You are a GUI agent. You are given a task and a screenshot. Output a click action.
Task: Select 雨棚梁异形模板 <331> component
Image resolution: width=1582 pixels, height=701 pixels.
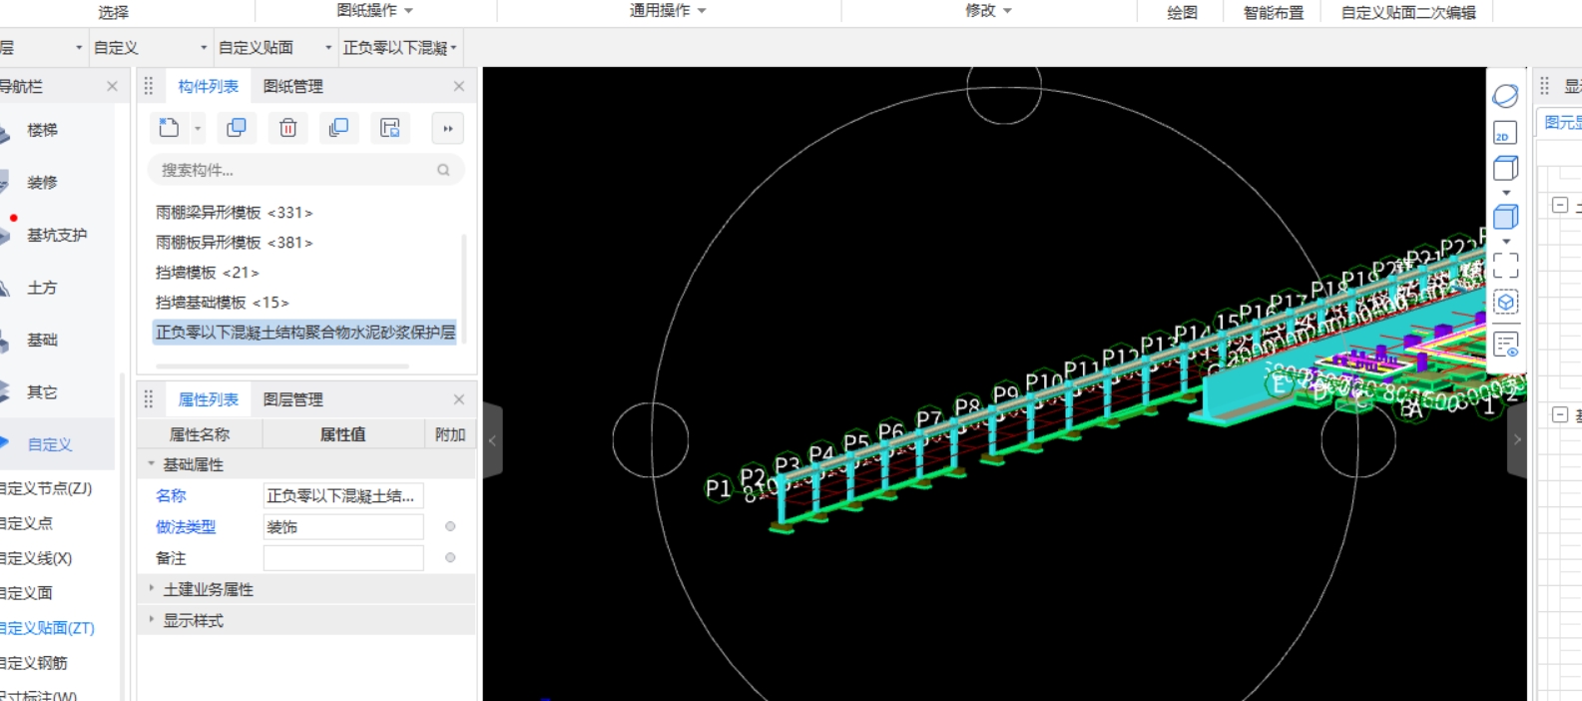point(235,213)
